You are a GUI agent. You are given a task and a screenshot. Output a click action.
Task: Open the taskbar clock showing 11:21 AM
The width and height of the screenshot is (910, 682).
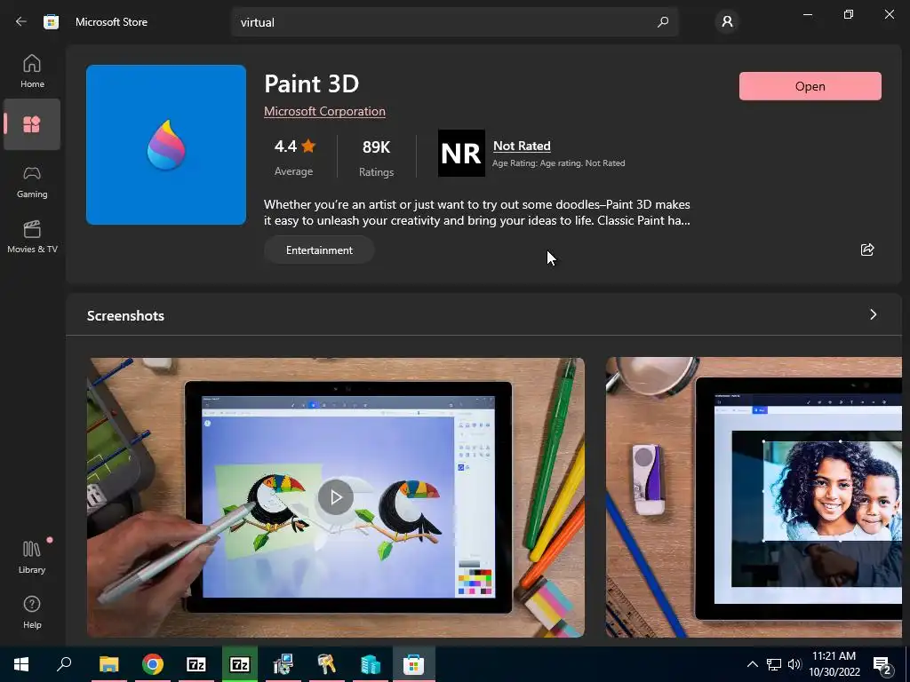click(x=834, y=664)
